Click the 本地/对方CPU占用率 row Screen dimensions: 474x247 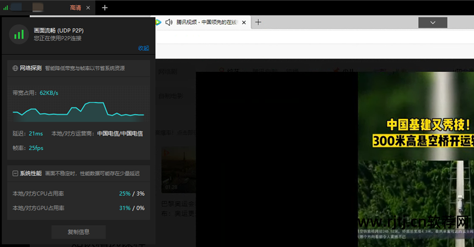click(x=78, y=193)
